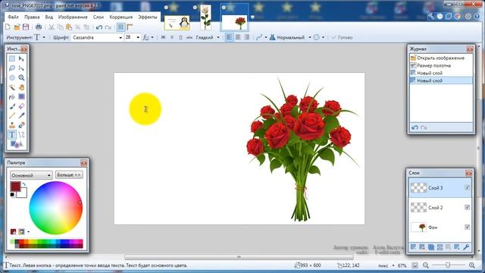Image resolution: width=485 pixels, height=273 pixels.
Task: Click the Open file folder icon
Action: (x=17, y=27)
